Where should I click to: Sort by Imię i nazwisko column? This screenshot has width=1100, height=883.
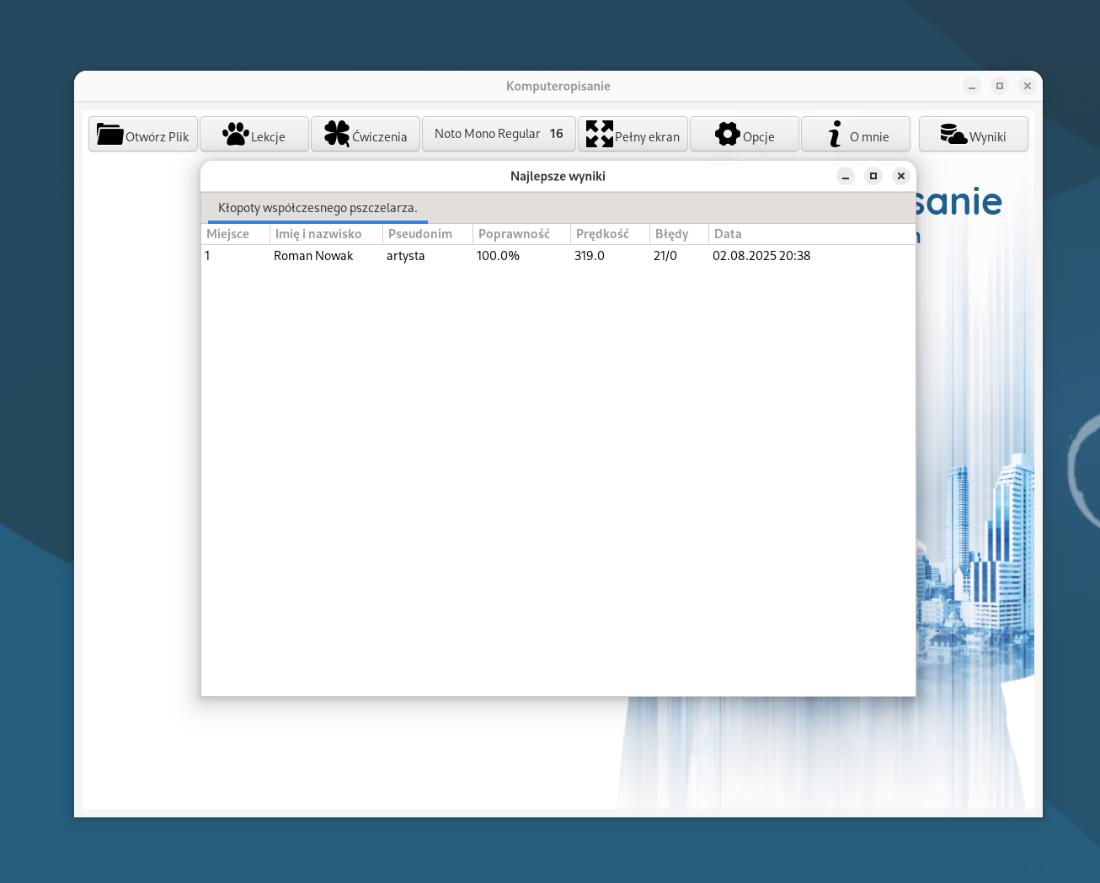(x=326, y=234)
